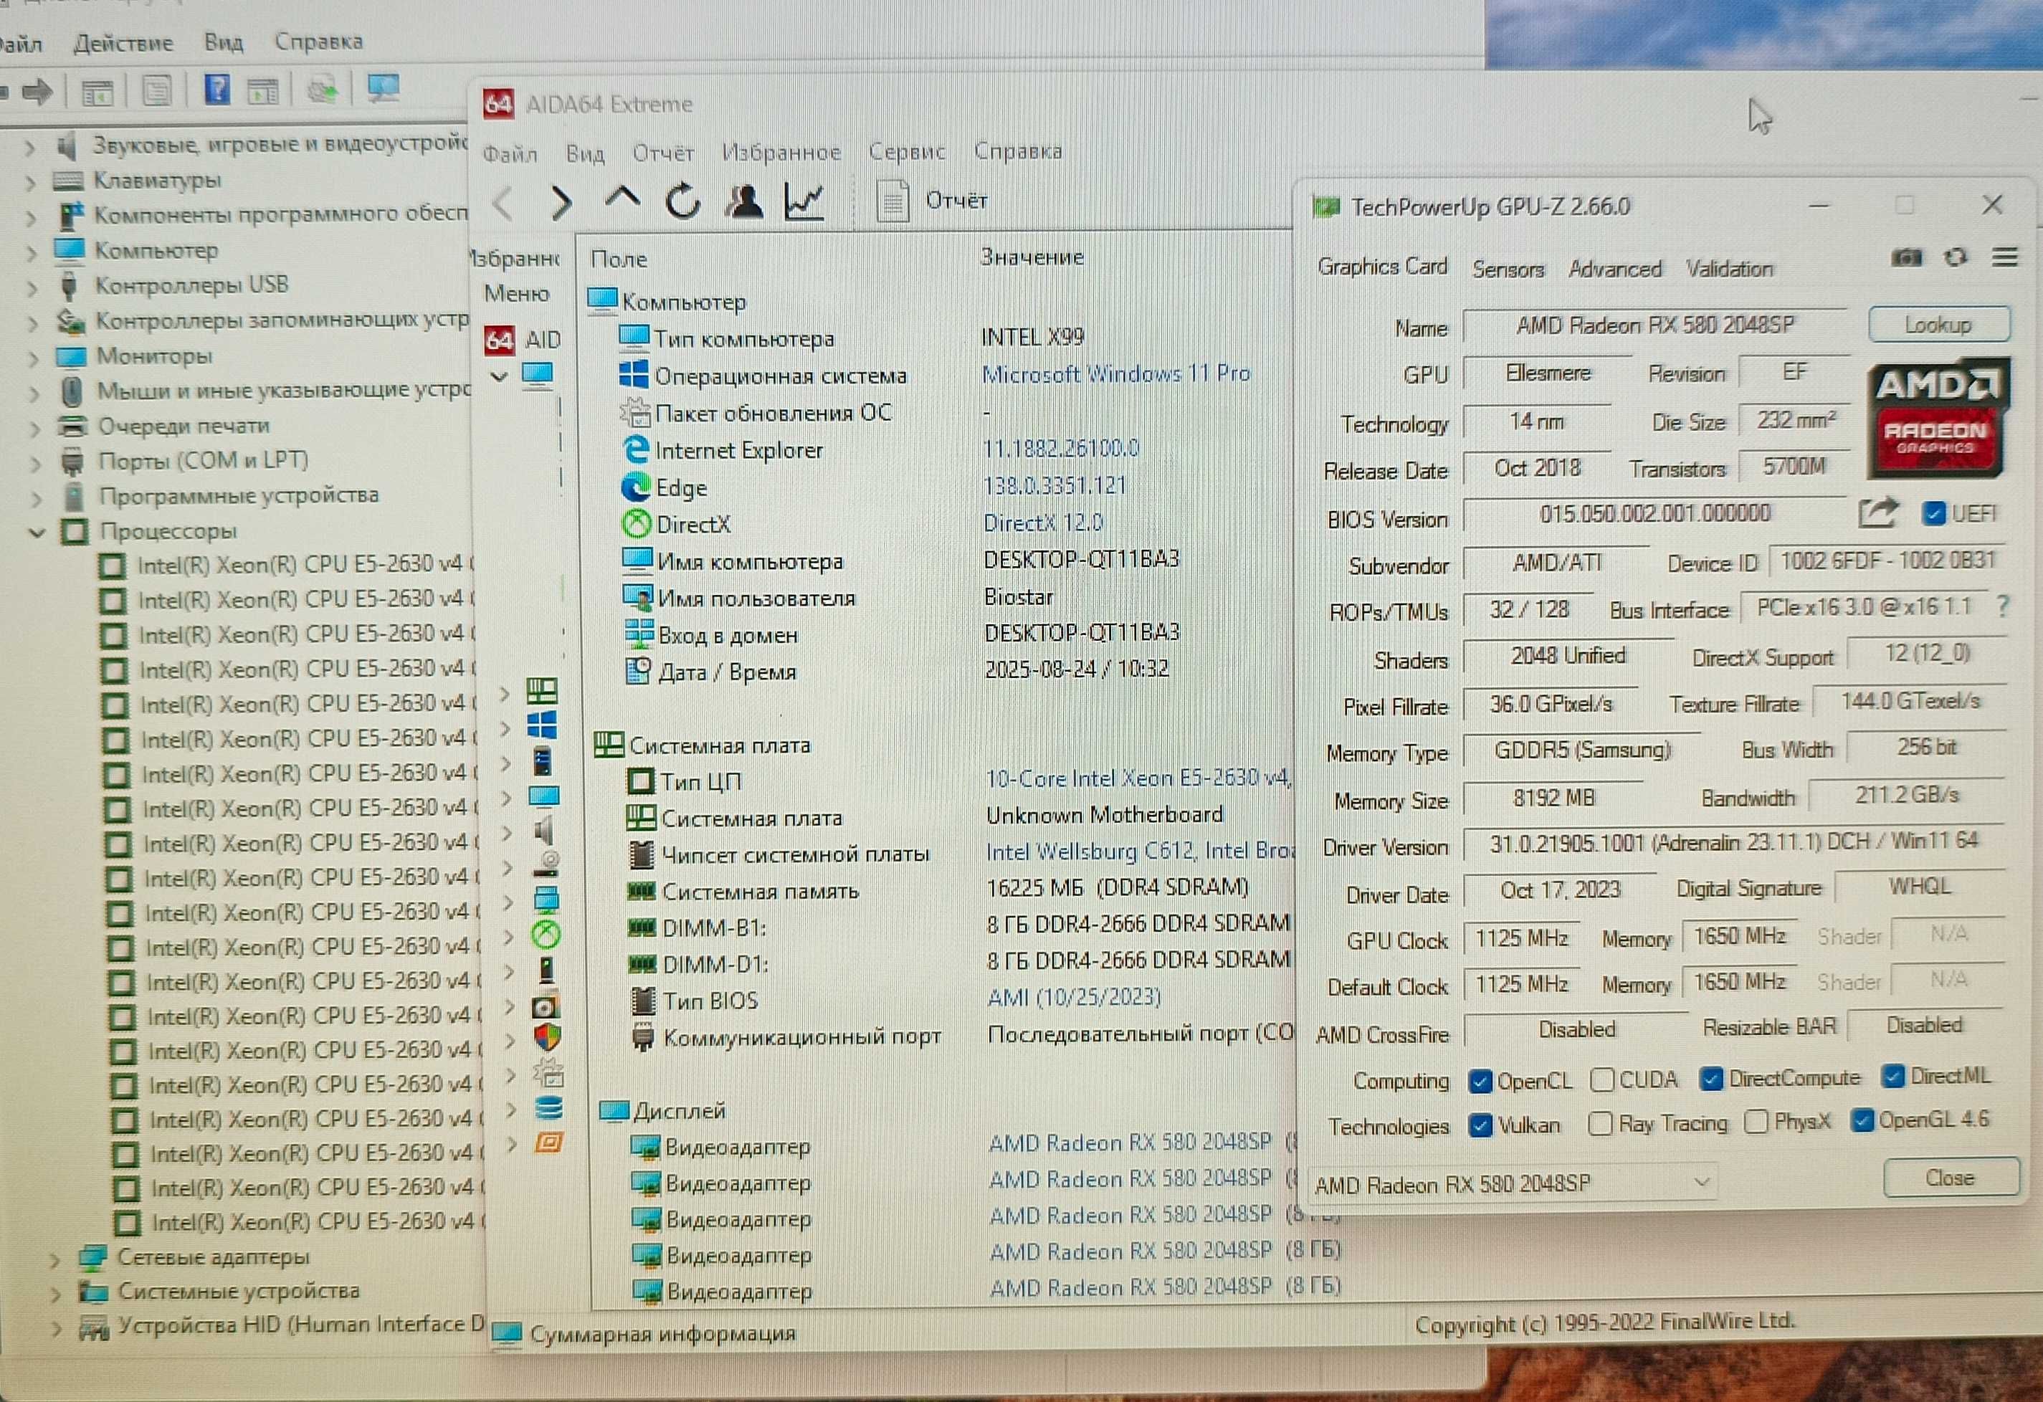
Task: Click the GPU-Z refresh icon
Action: 1955,257
